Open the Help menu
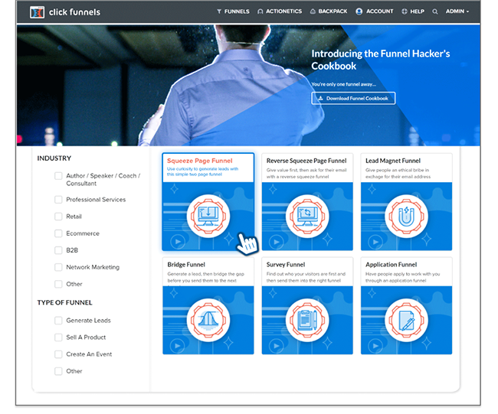This screenshot has width=498, height=414. tap(413, 11)
